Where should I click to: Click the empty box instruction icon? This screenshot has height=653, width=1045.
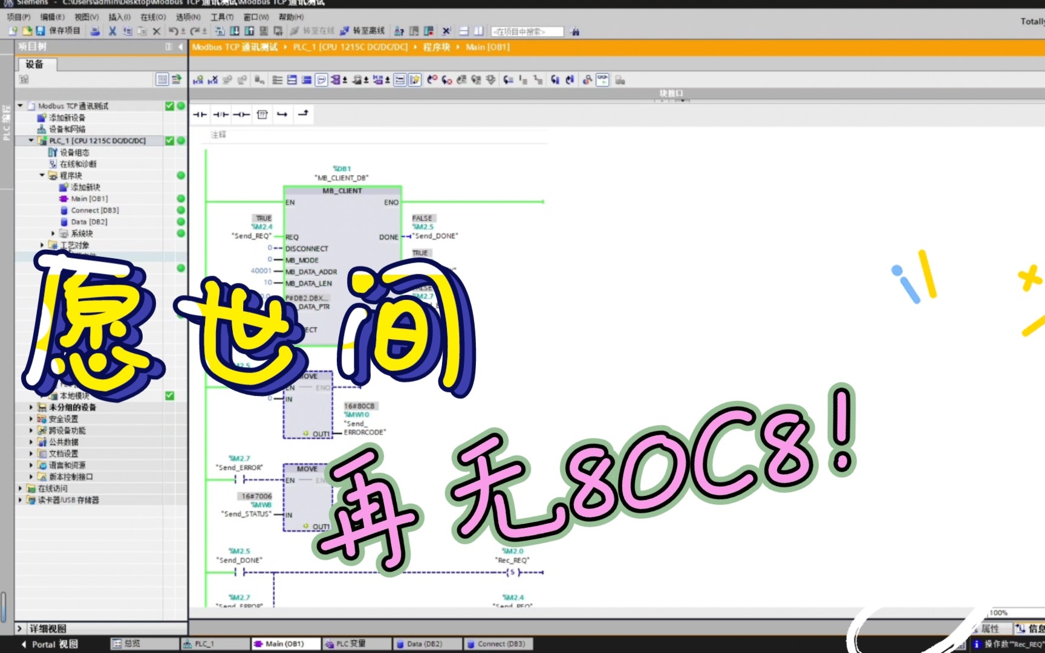(262, 114)
